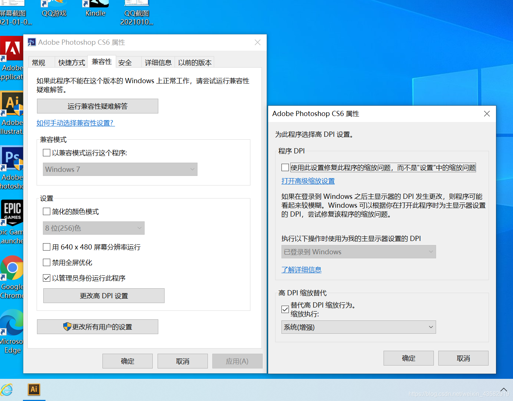Click Illustrator icon in taskbar
513x401 pixels.
click(34, 390)
